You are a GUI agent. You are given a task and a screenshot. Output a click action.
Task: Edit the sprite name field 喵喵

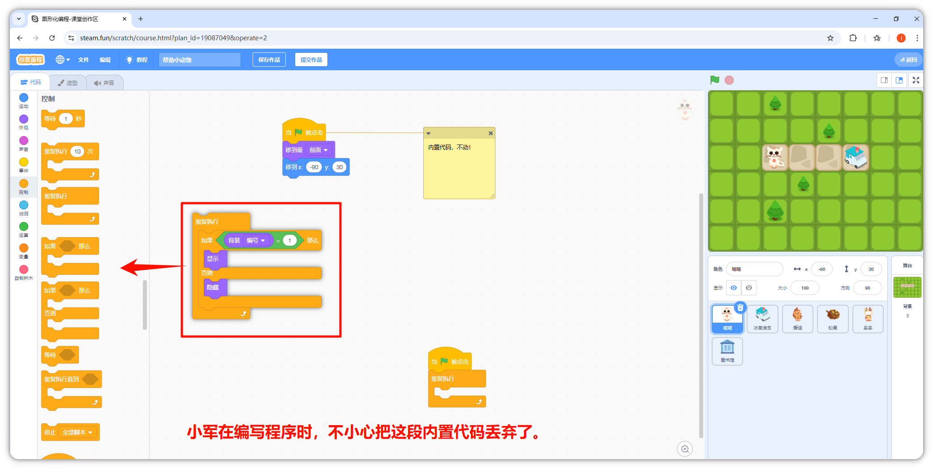tap(754, 269)
